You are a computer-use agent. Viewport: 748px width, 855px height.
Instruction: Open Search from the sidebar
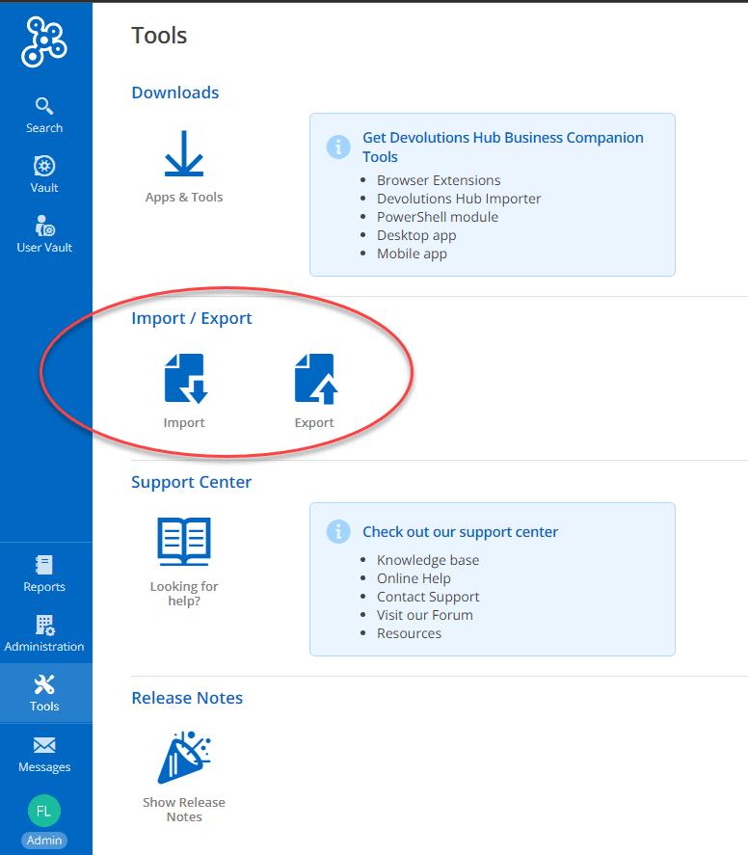(44, 115)
